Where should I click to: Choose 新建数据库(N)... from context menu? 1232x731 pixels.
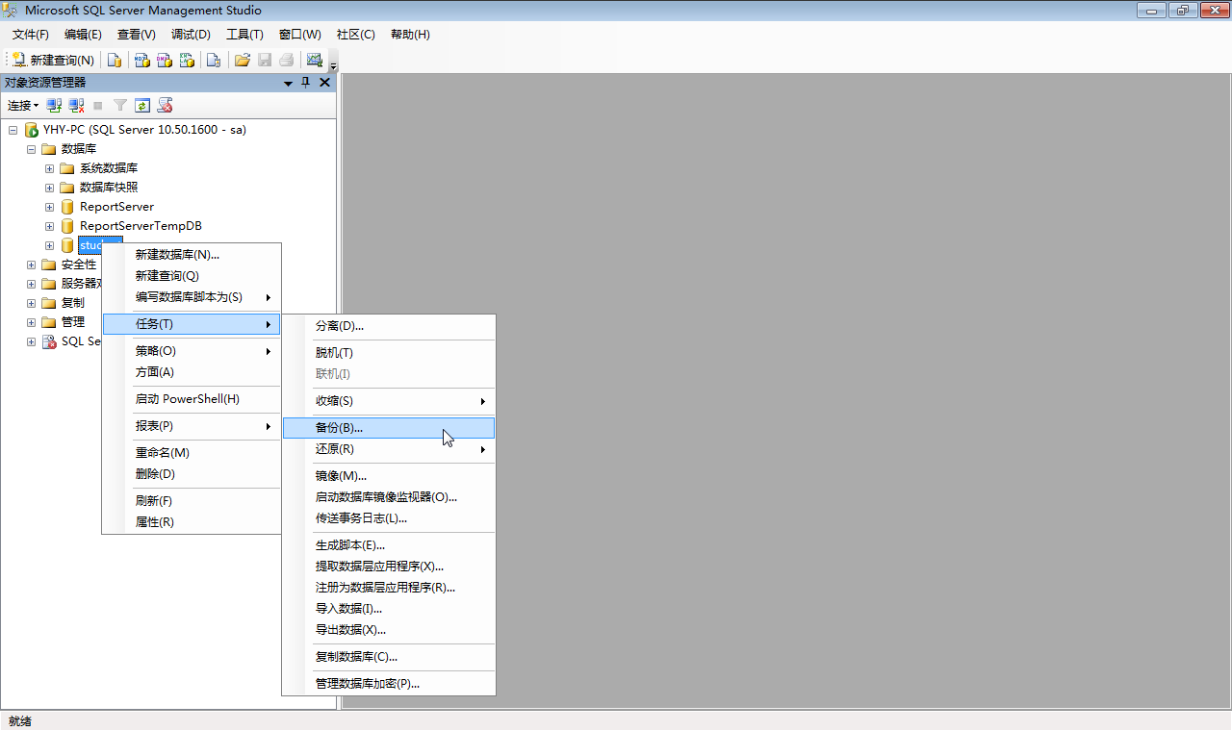click(x=192, y=255)
